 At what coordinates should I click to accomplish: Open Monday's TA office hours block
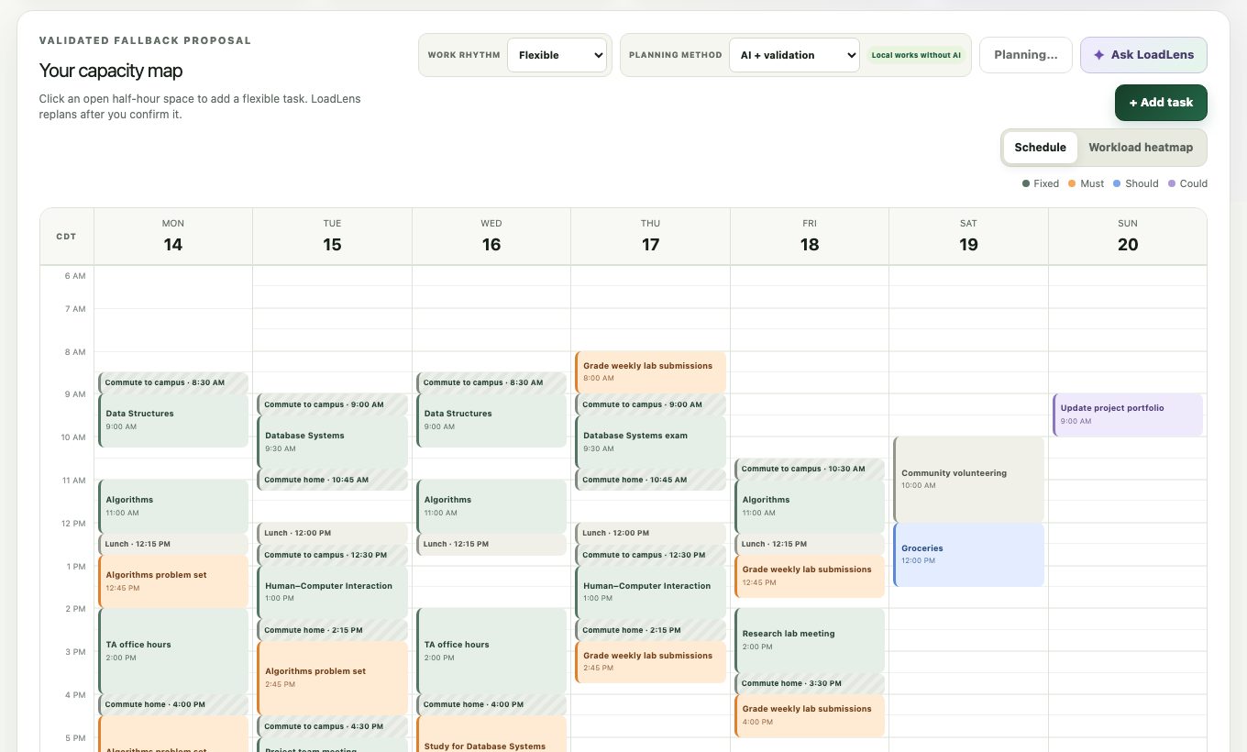click(x=173, y=651)
